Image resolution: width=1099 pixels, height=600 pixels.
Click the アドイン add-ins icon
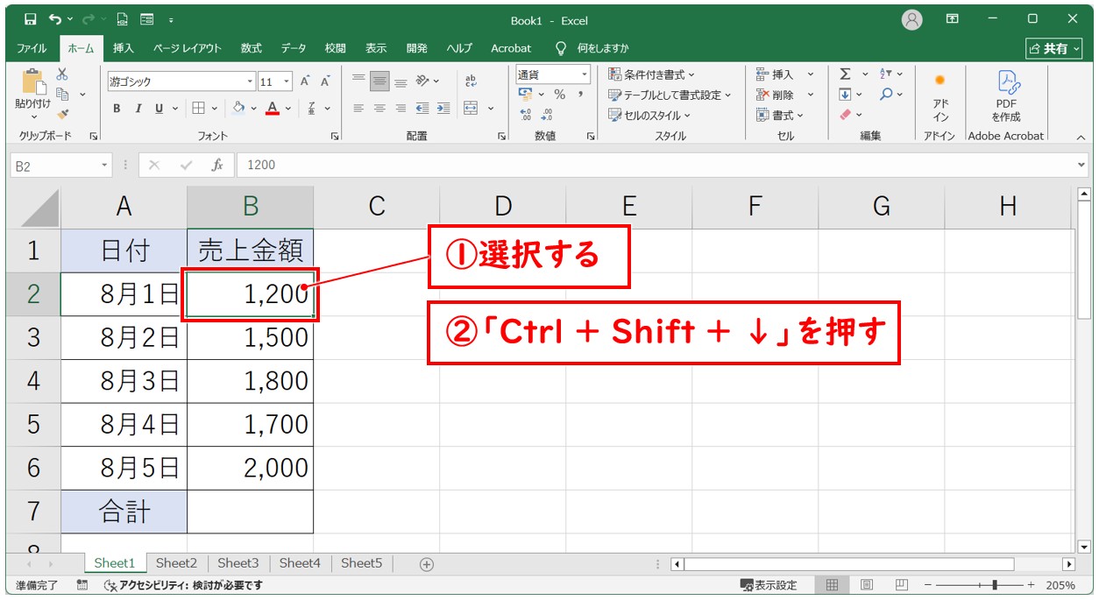940,80
